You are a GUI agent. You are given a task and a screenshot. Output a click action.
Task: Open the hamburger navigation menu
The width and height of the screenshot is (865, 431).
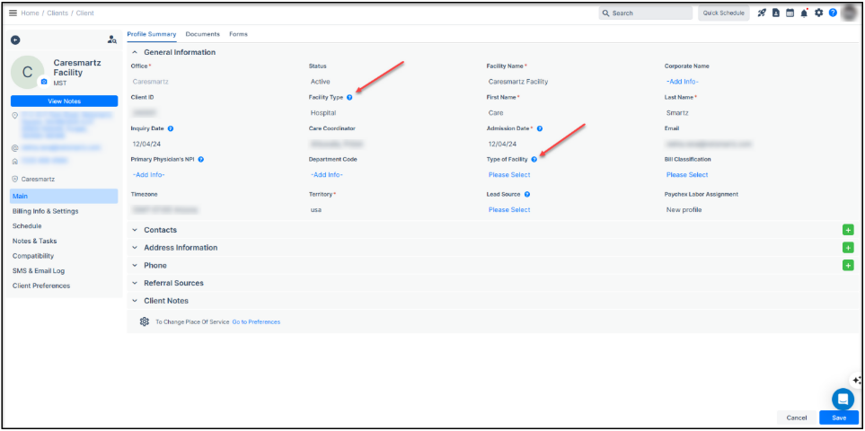click(x=13, y=13)
